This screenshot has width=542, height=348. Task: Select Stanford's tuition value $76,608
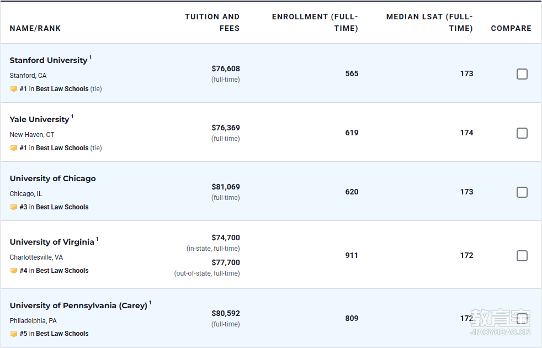tap(226, 69)
